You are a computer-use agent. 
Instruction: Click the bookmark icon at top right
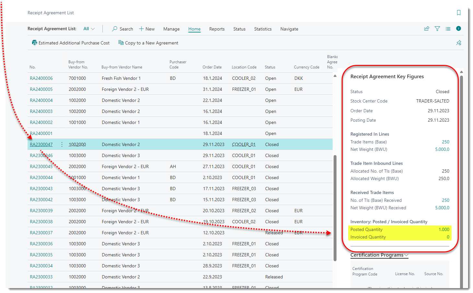pos(458,13)
